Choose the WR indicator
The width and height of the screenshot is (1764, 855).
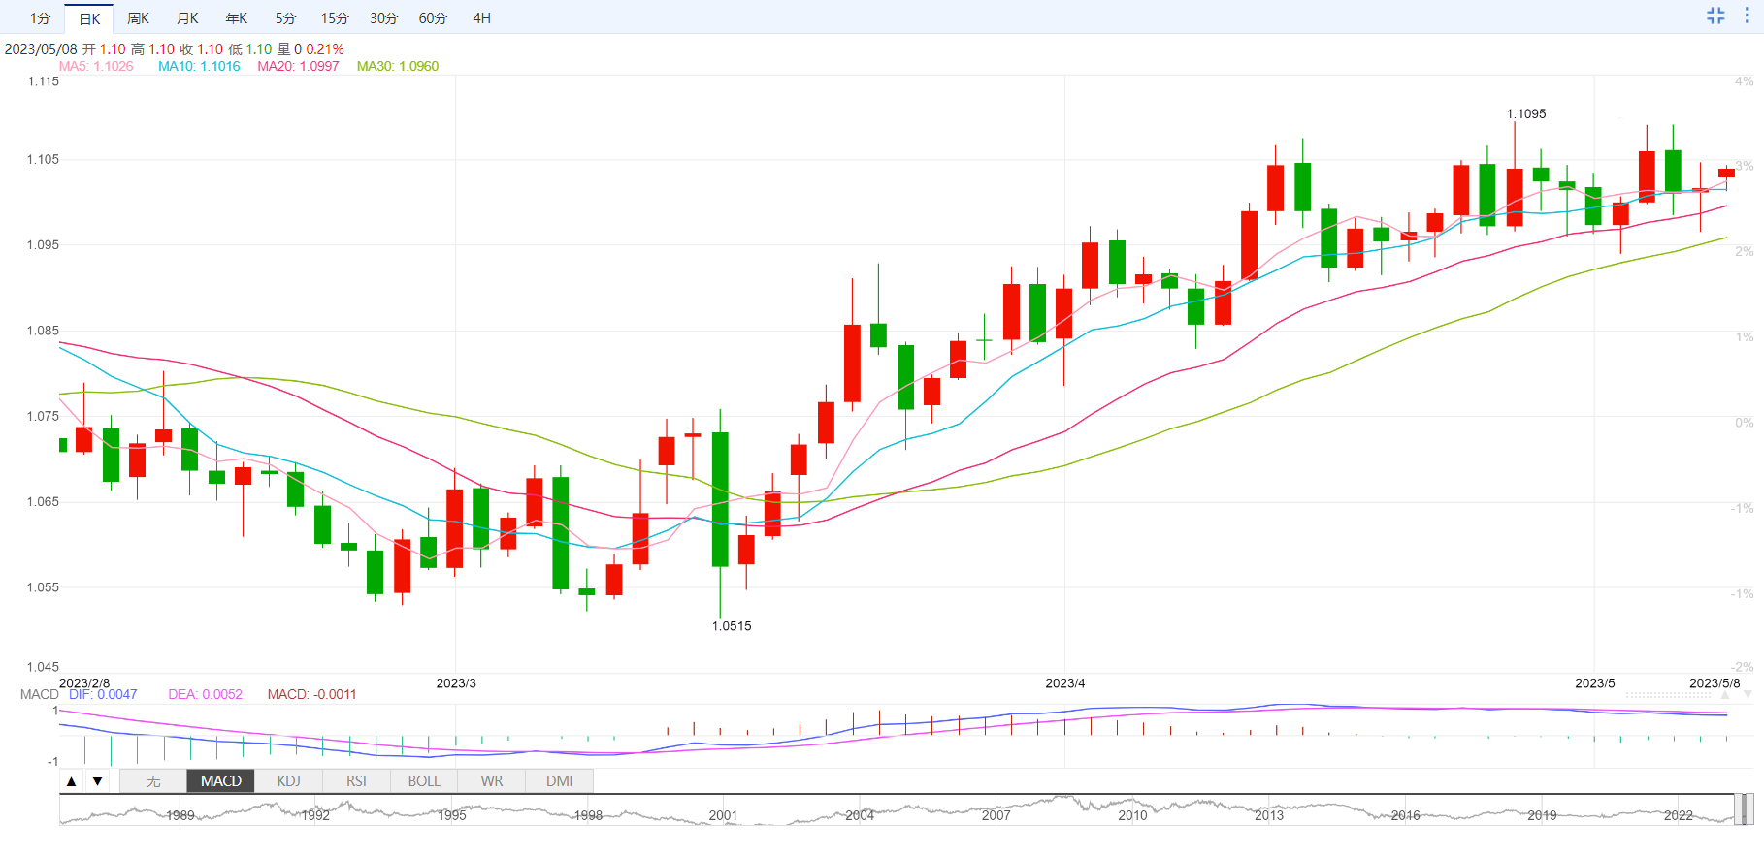point(492,781)
